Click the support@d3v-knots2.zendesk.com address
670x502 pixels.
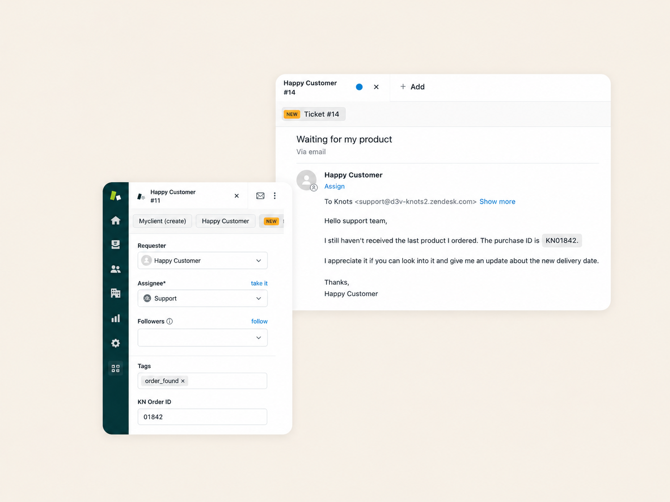click(x=416, y=202)
